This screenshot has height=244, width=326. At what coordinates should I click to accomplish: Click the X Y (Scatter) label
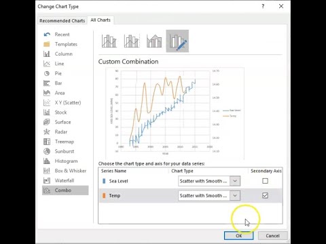coord(68,102)
